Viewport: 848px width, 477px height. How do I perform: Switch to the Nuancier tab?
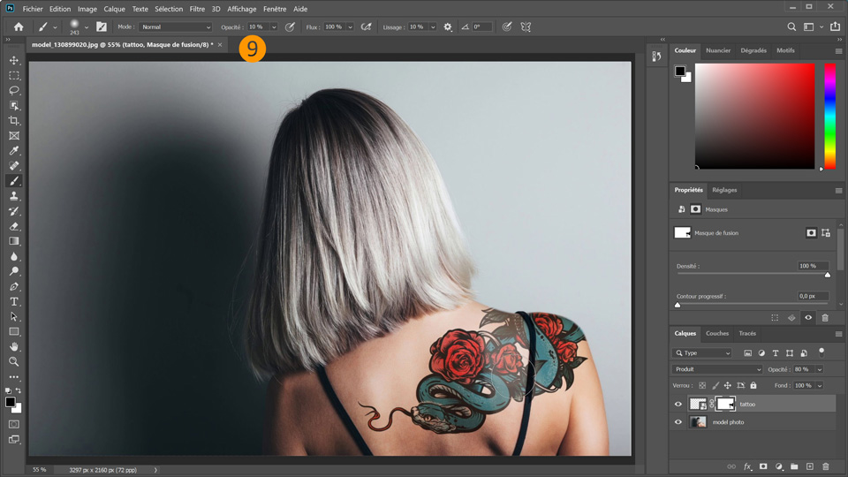coord(718,50)
